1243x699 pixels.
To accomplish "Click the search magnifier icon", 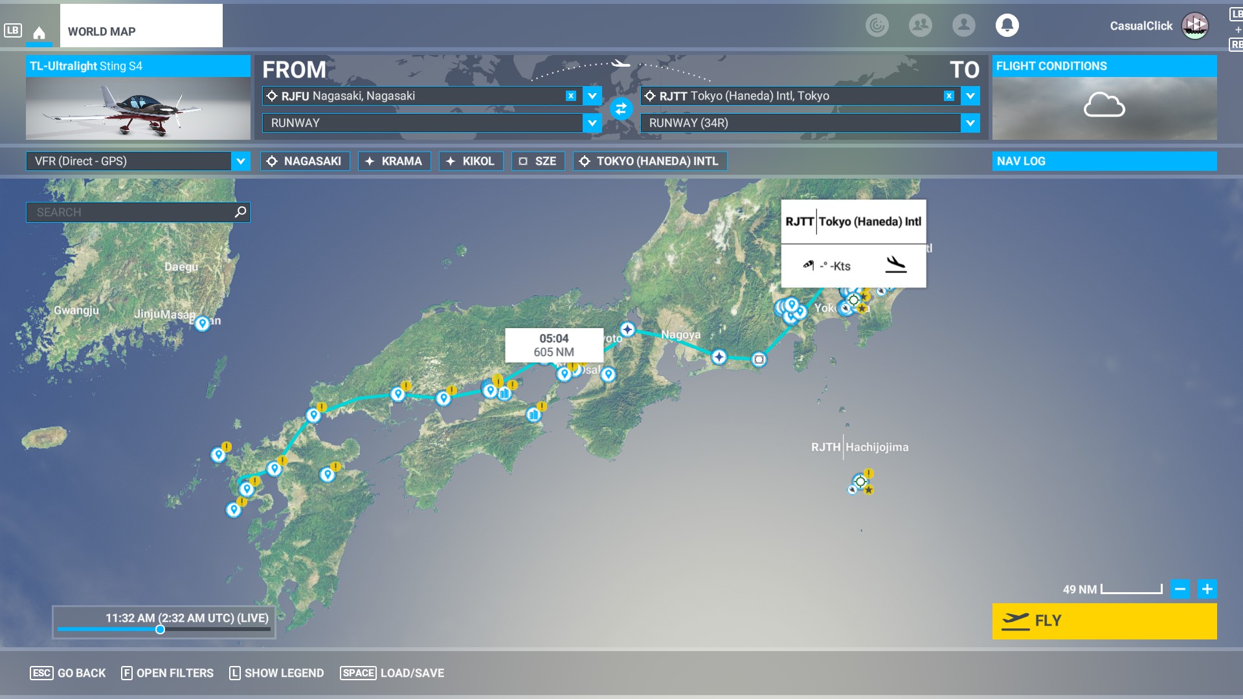I will point(240,212).
